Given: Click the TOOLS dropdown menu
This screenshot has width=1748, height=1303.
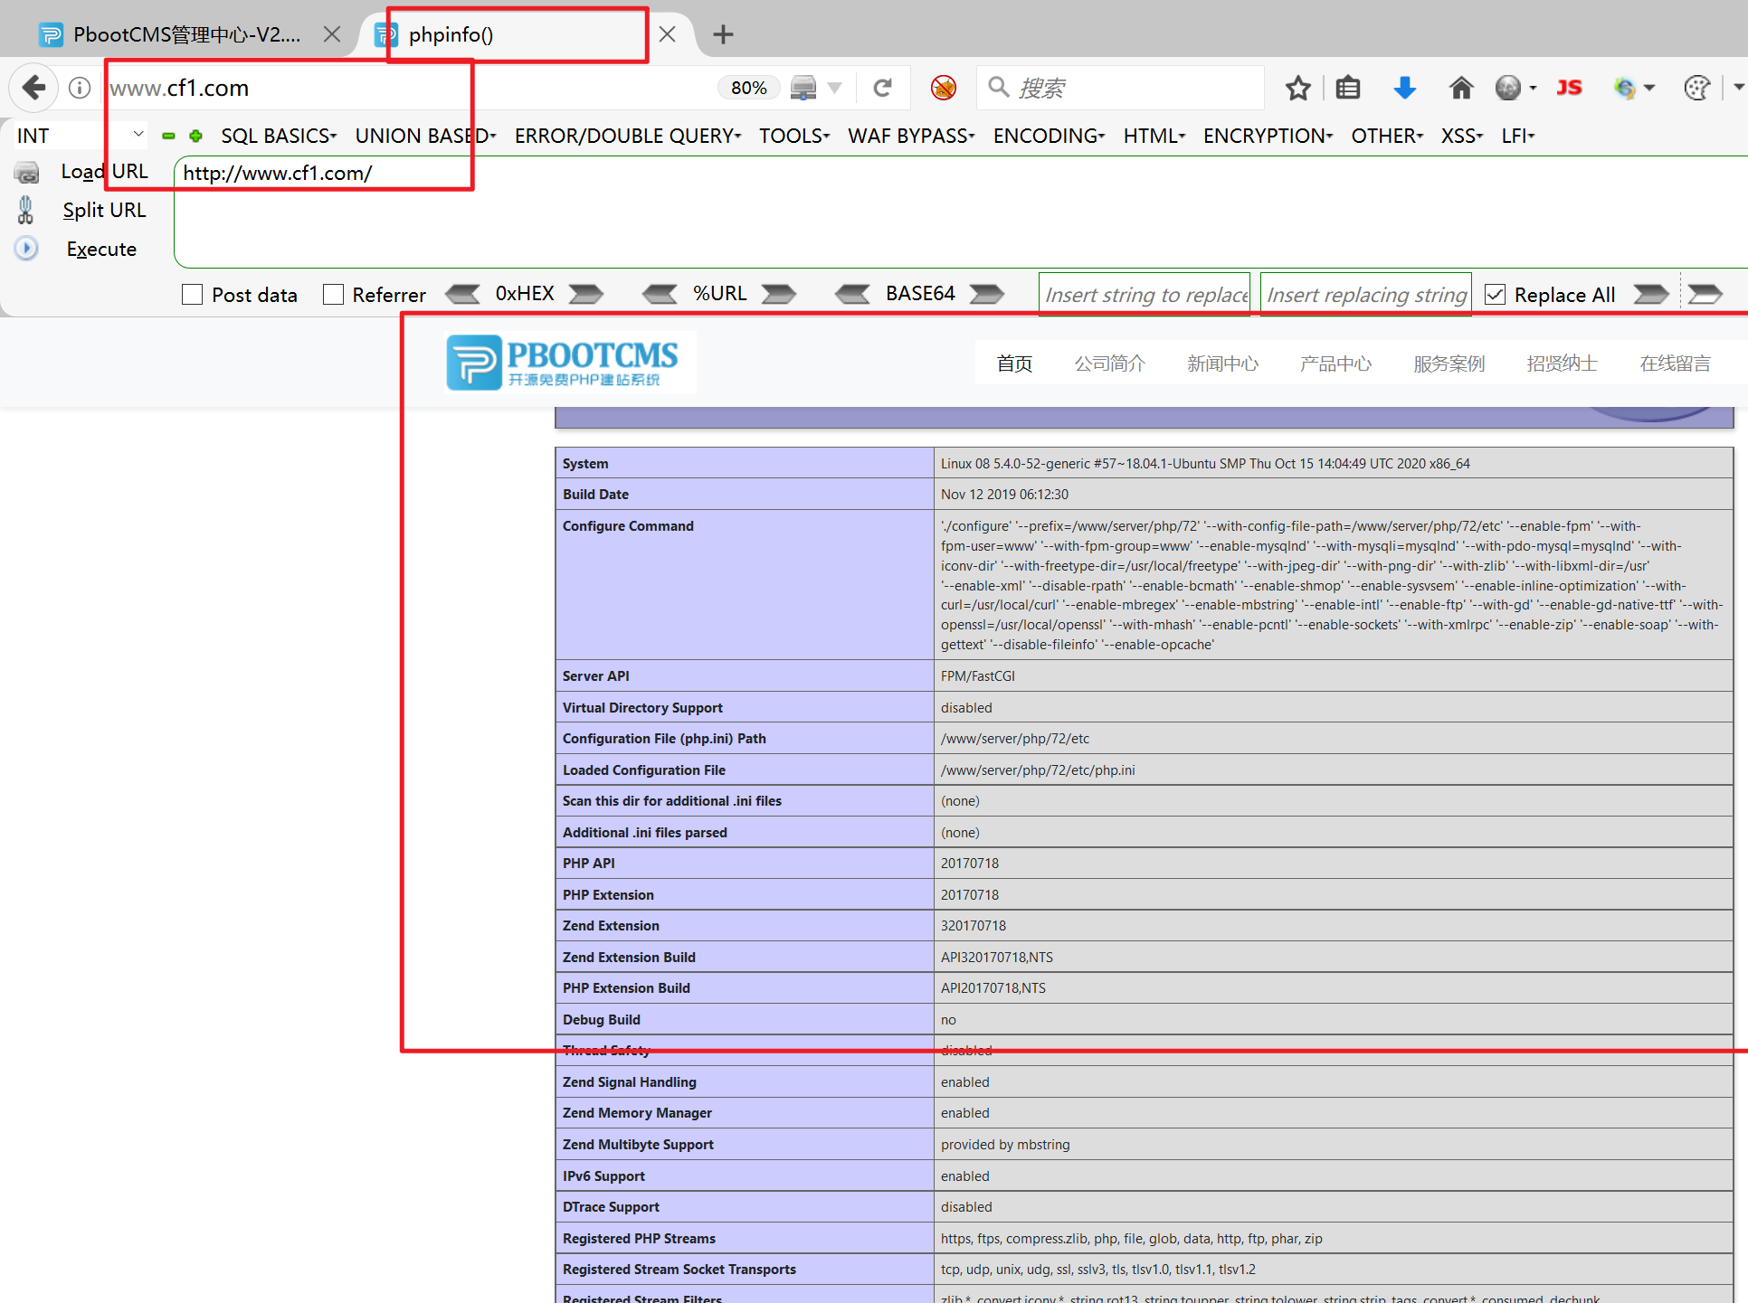Looking at the screenshot, I should click(795, 134).
